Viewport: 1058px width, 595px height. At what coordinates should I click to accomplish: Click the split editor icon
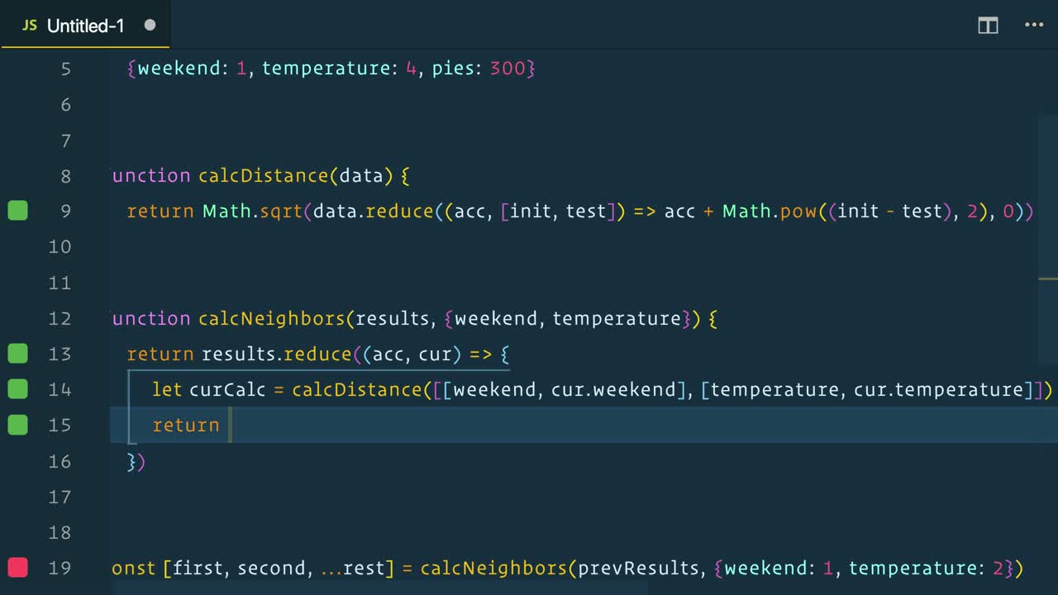[x=988, y=26]
